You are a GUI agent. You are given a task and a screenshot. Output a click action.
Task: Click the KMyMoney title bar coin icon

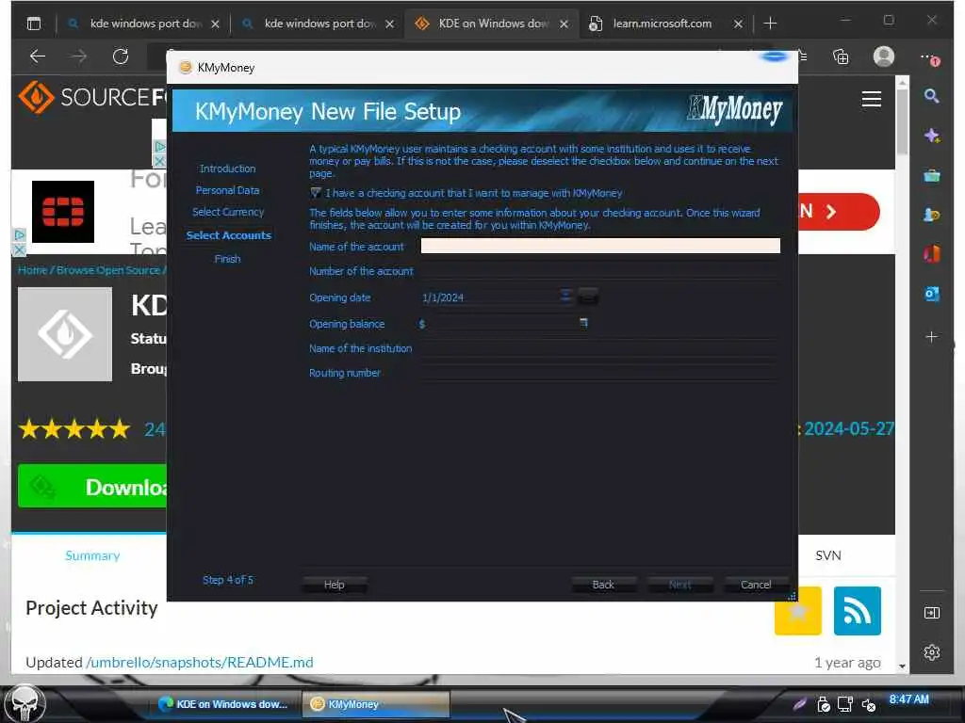(x=185, y=67)
